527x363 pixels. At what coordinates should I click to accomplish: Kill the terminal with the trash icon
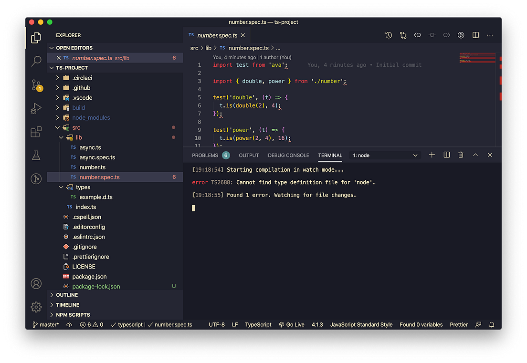pos(460,155)
